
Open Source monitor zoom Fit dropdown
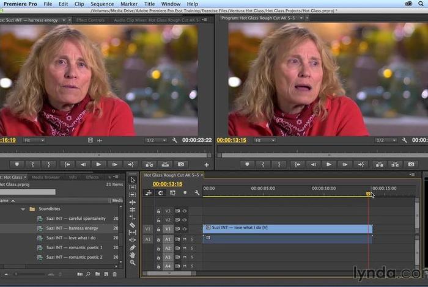click(x=34, y=140)
